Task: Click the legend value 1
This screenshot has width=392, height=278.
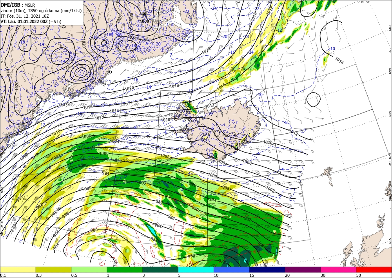Action: click(x=108, y=275)
